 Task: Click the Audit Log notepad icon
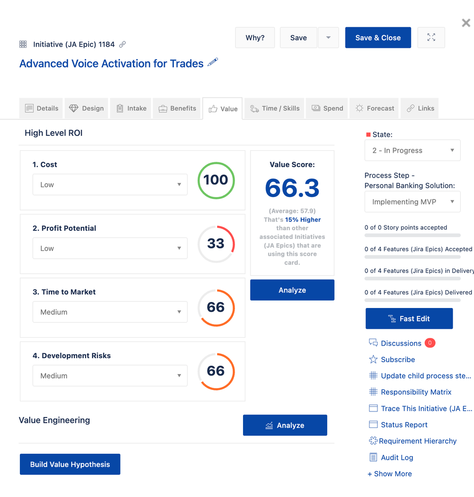pos(373,457)
